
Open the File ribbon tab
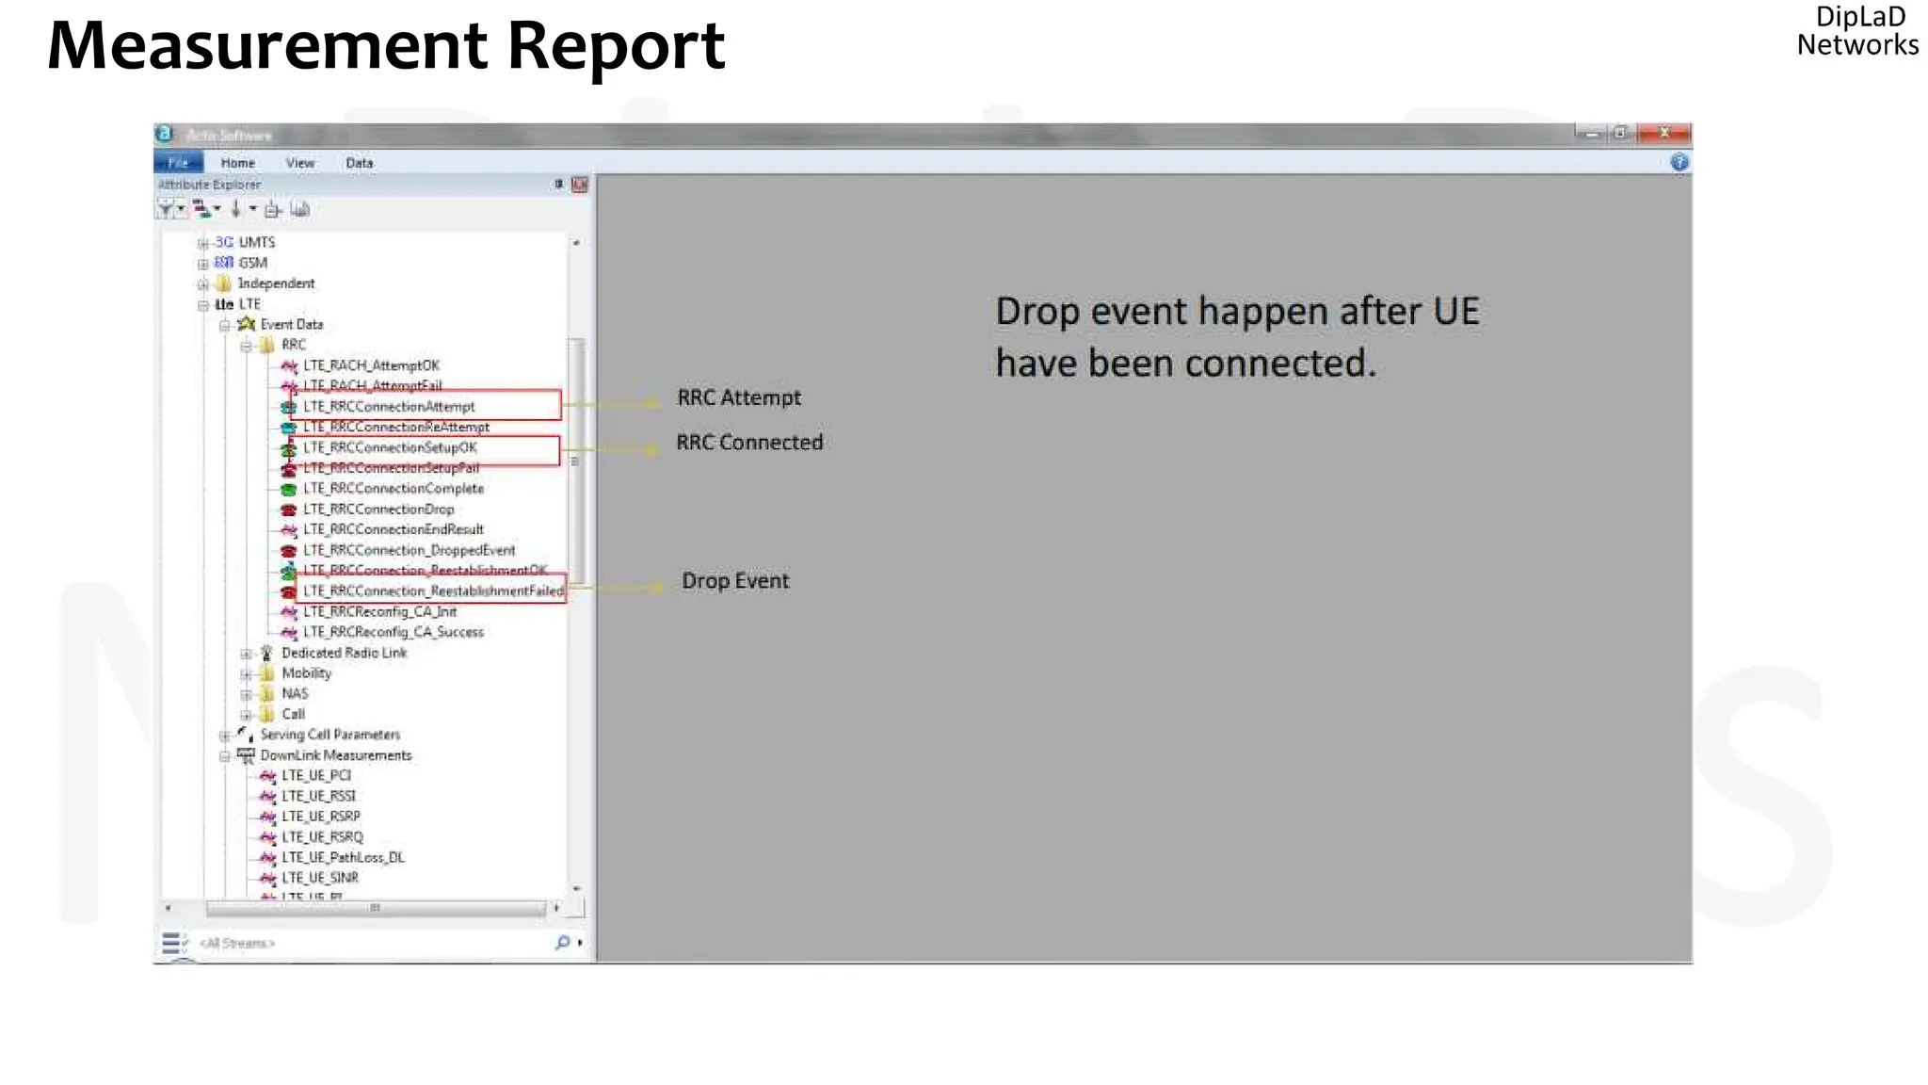click(x=178, y=163)
